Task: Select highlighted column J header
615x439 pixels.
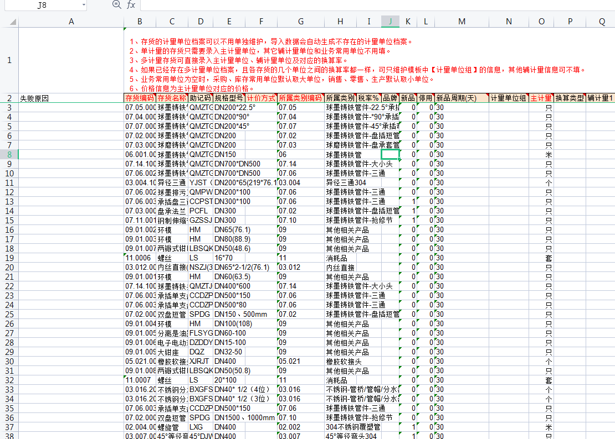Action: (x=390, y=22)
